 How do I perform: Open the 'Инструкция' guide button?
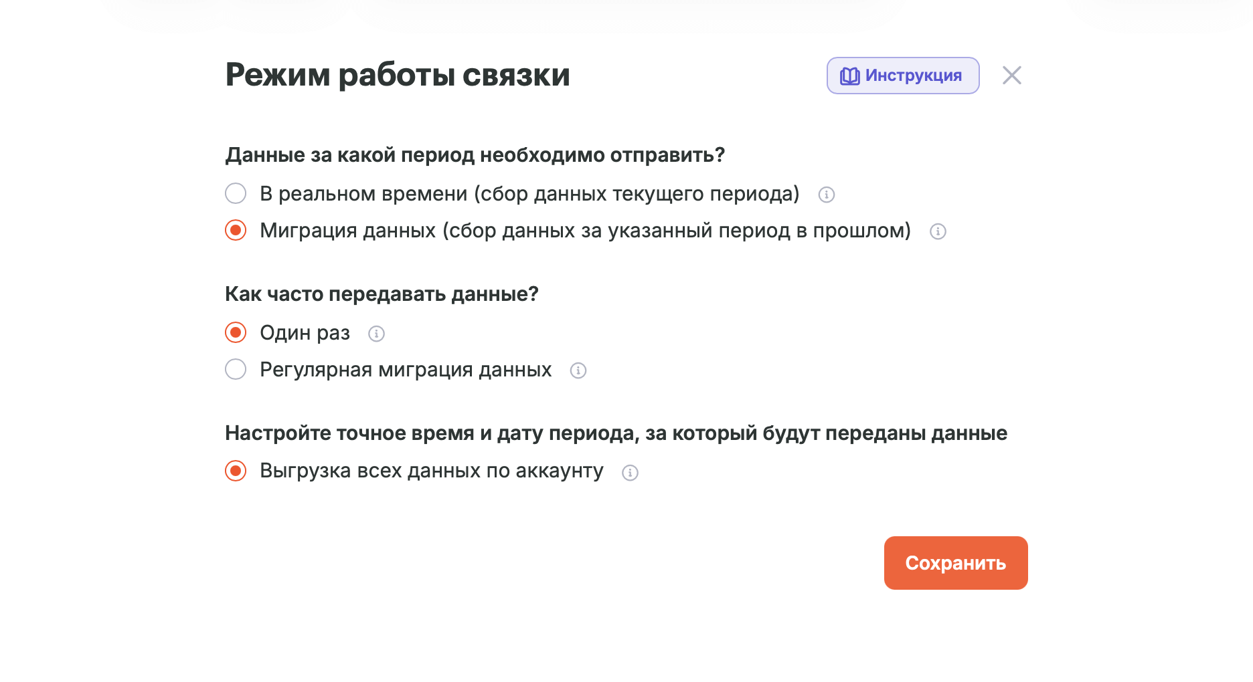[x=903, y=76]
